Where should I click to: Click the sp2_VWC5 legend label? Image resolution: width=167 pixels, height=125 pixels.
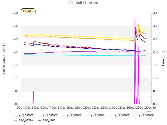point(122,115)
